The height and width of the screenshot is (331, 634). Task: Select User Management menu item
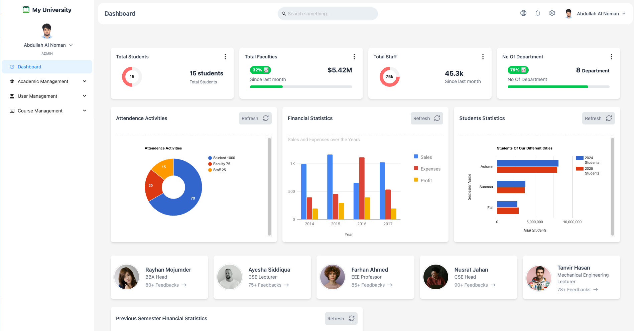[x=47, y=96]
